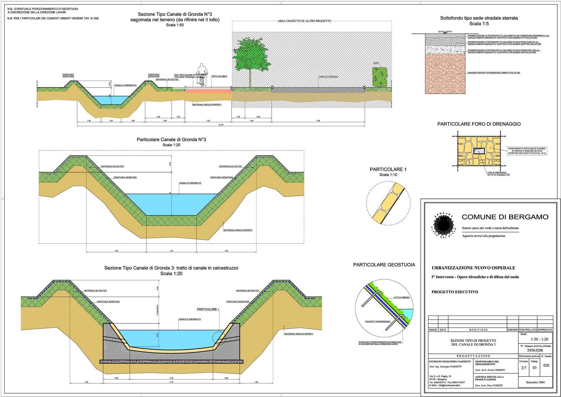
Task: Click 'Agenzia servizi alla progettazione' line
Action: point(484,236)
